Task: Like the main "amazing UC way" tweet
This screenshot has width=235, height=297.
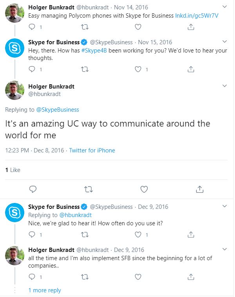Action: (144, 189)
